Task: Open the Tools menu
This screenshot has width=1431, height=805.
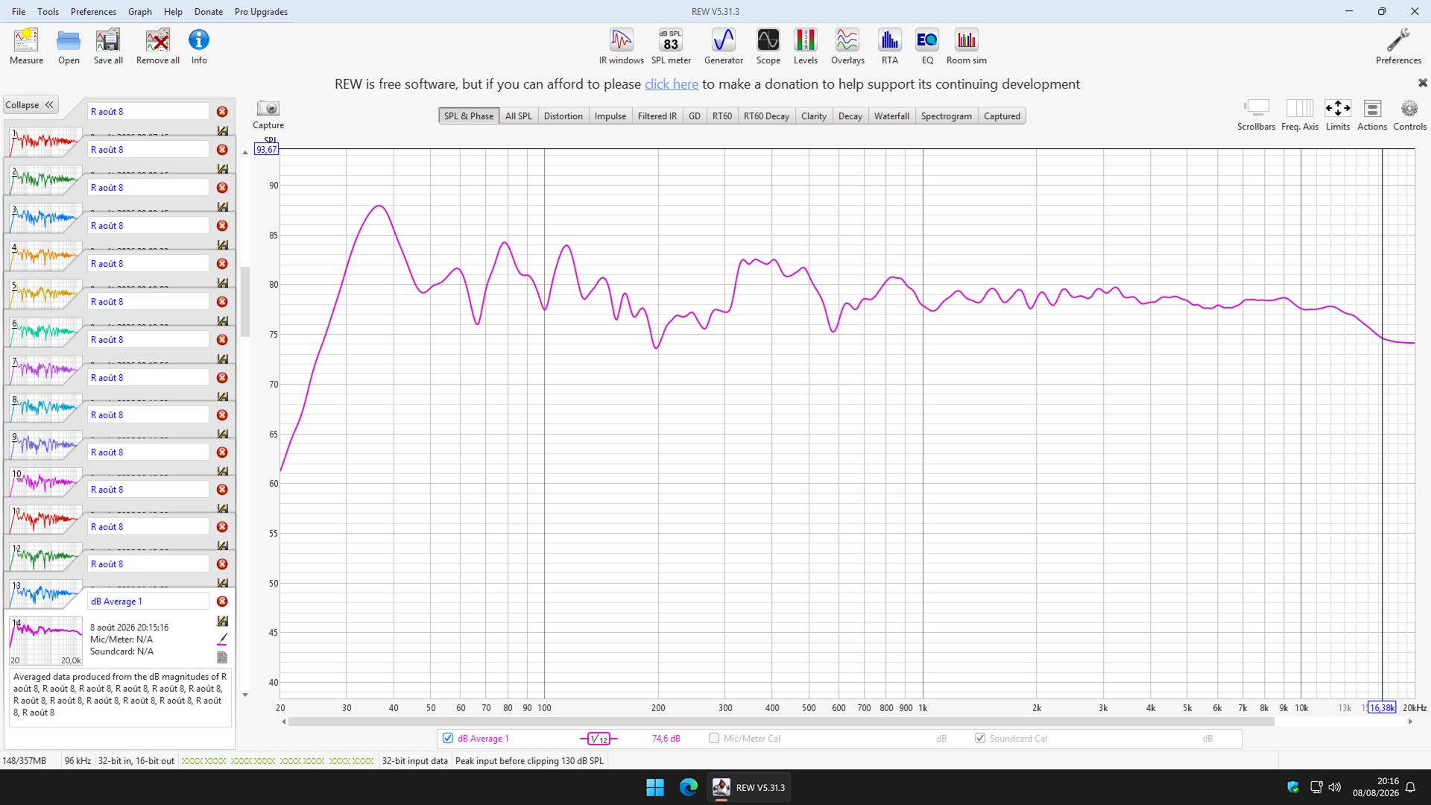Action: pos(48,12)
